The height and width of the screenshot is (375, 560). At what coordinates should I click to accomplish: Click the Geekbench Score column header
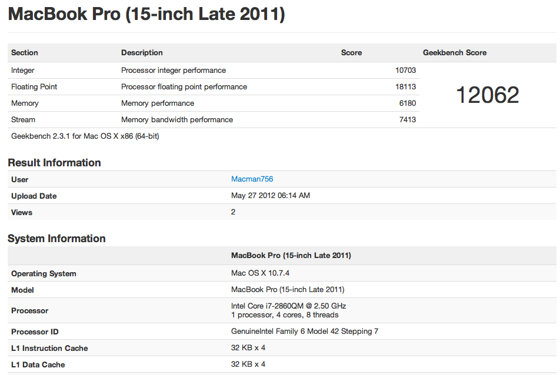[x=455, y=53]
